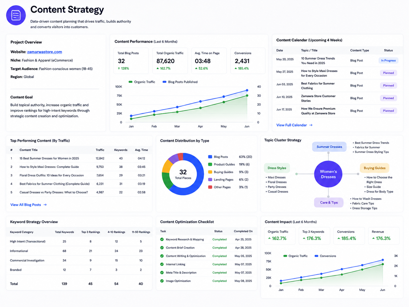Click 'How to Wash Dresses' cluster topic

point(367,199)
